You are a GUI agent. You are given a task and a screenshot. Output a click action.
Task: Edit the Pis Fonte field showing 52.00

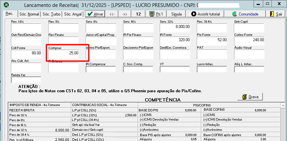[x=212, y=41]
